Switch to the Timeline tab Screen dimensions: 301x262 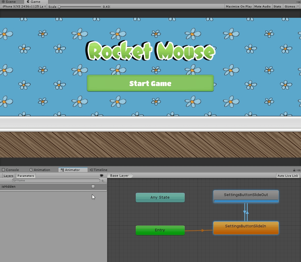pos(99,170)
